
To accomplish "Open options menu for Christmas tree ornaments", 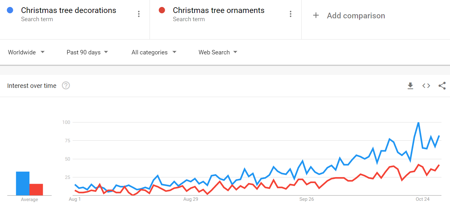I will (x=290, y=14).
